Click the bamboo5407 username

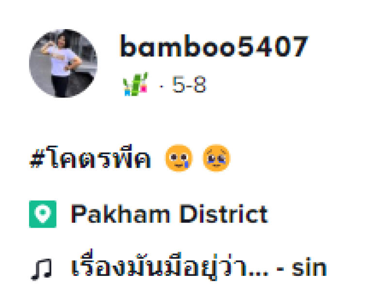[x=214, y=46]
